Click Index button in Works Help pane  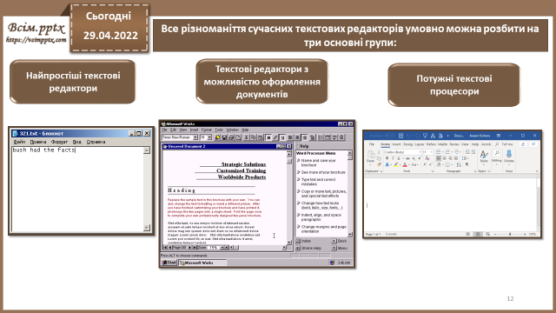click(304, 241)
